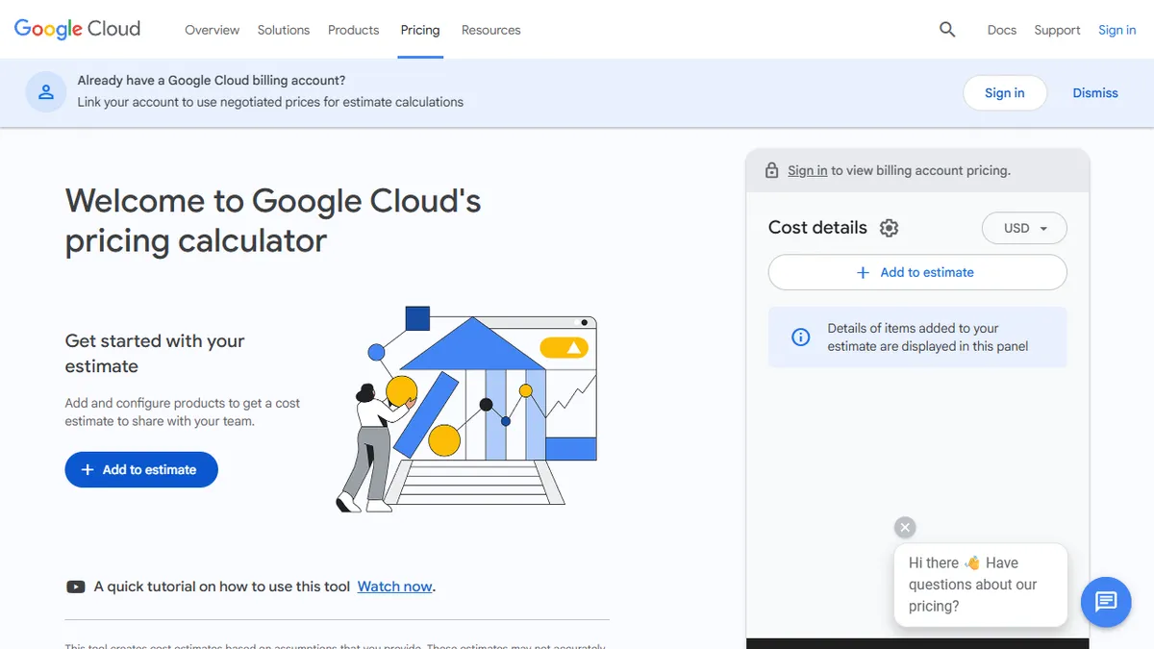Click Watch now to view the tutorial
Viewport: 1154px width, 649px height.
[x=394, y=586]
